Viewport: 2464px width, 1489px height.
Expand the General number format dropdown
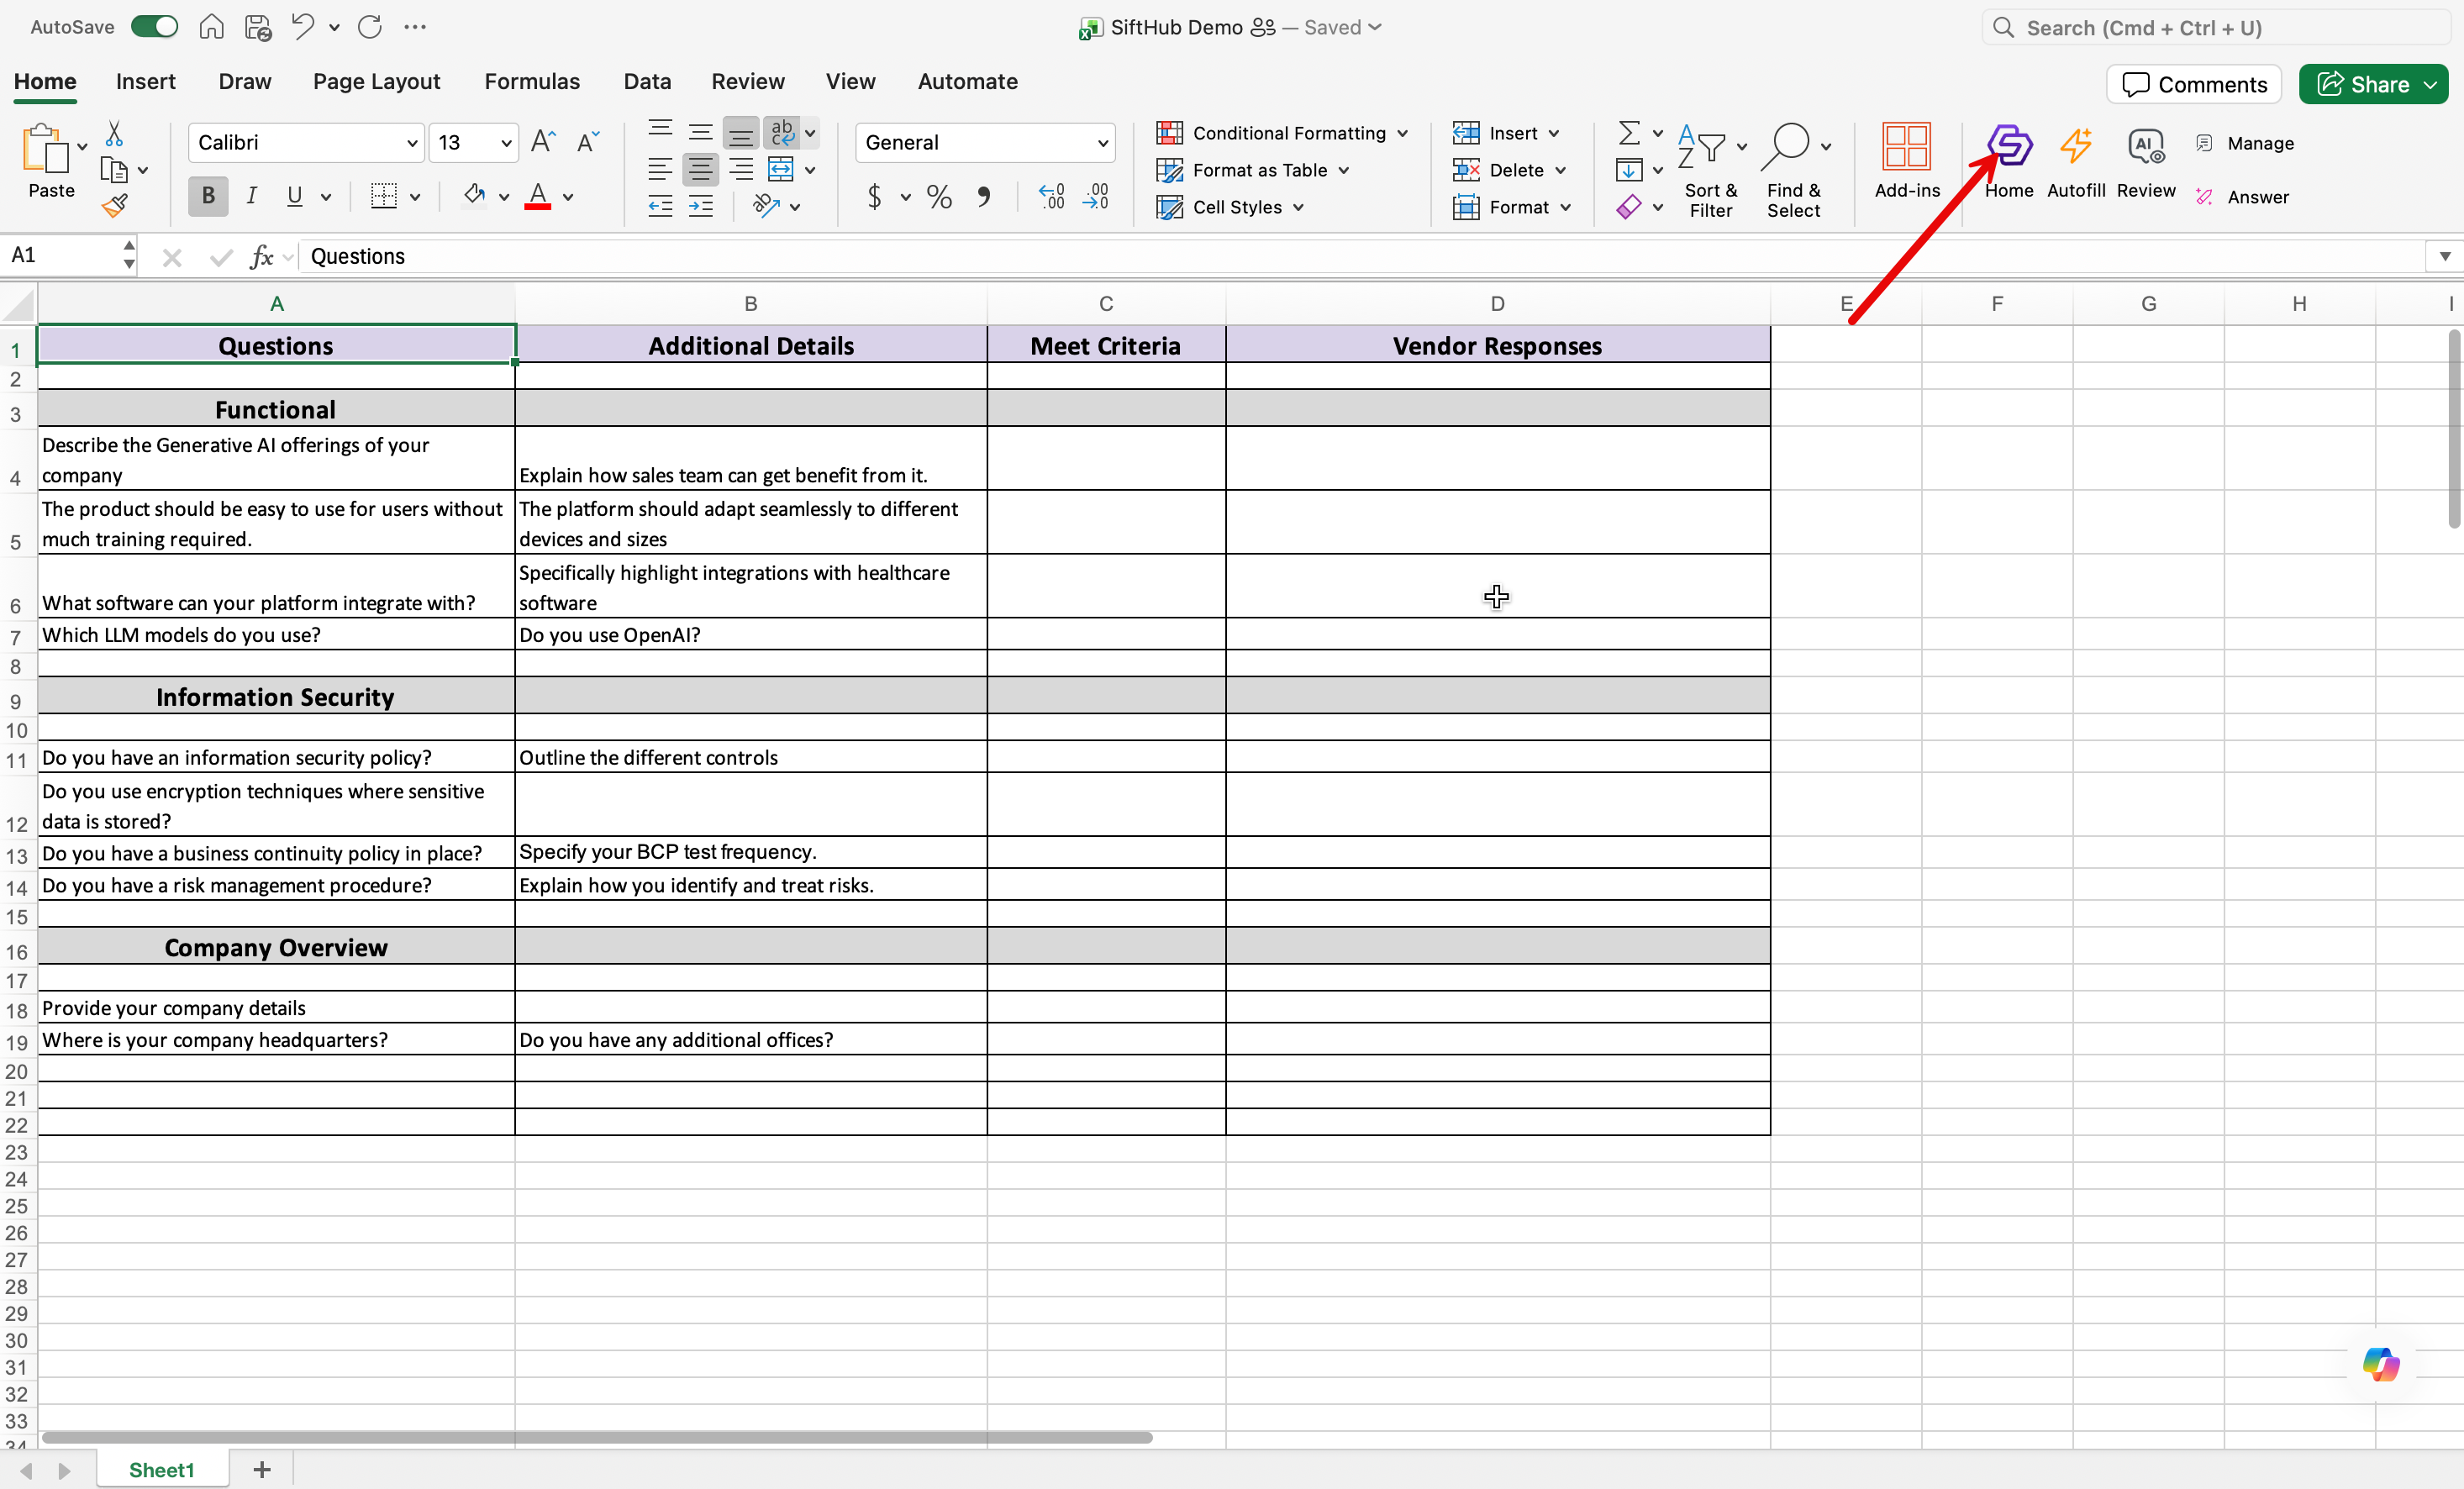point(985,143)
